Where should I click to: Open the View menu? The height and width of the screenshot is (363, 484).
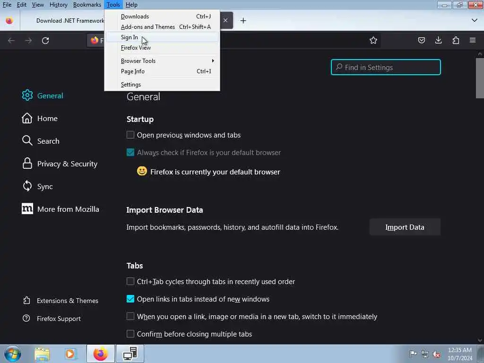(x=38, y=5)
